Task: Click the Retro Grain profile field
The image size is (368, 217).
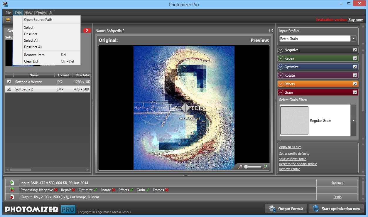Action: tap(315, 38)
